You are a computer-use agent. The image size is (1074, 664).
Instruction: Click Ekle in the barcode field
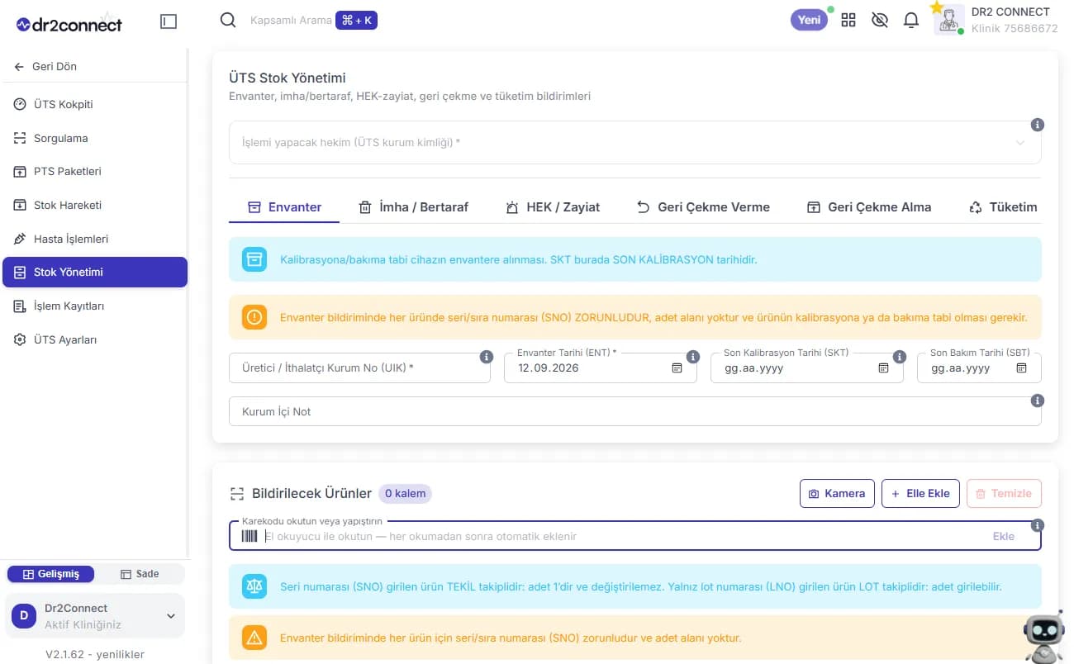click(1003, 536)
